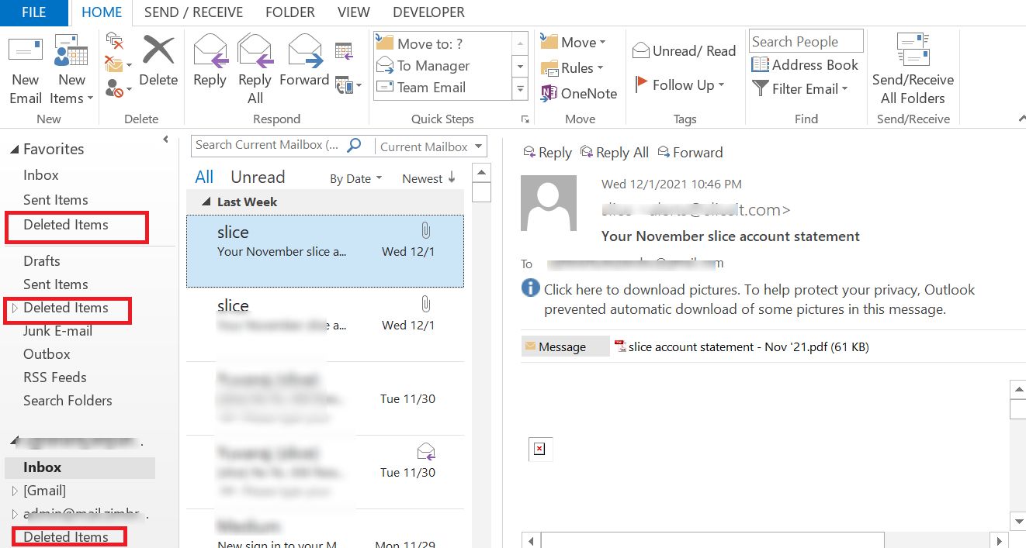Click the Reply All icon
The image size is (1026, 548).
pos(255,66)
